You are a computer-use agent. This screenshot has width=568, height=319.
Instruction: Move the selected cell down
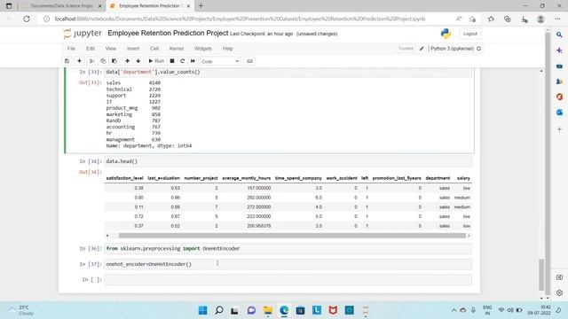pyautogui.click(x=138, y=61)
